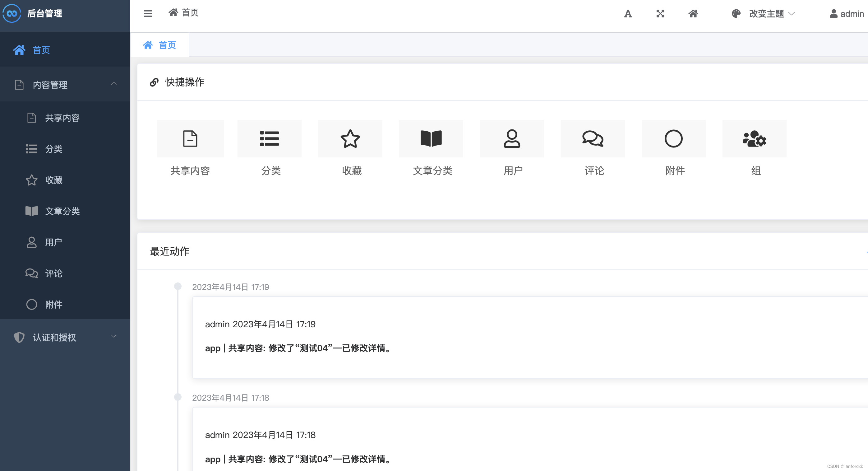
Task: Toggle sidebar with hamburger menu icon
Action: [x=148, y=13]
